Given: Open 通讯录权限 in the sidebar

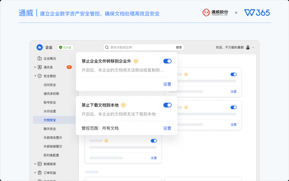Looking at the screenshot, I should pyautogui.click(x=51, y=94).
